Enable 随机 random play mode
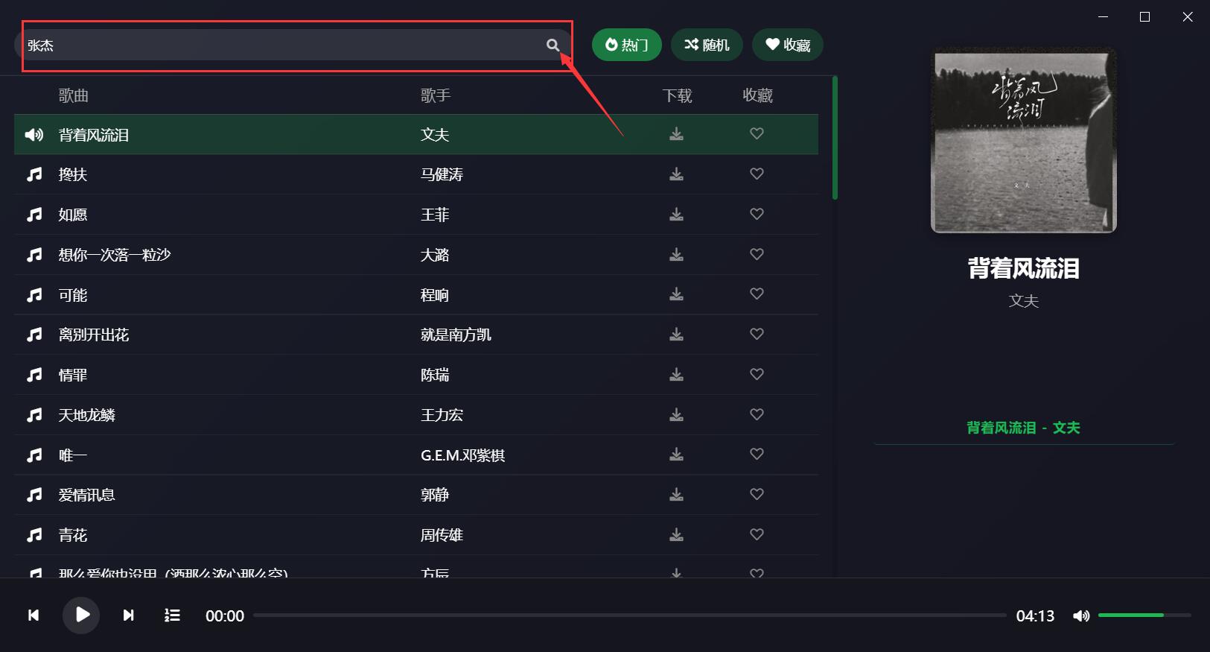 pos(706,45)
